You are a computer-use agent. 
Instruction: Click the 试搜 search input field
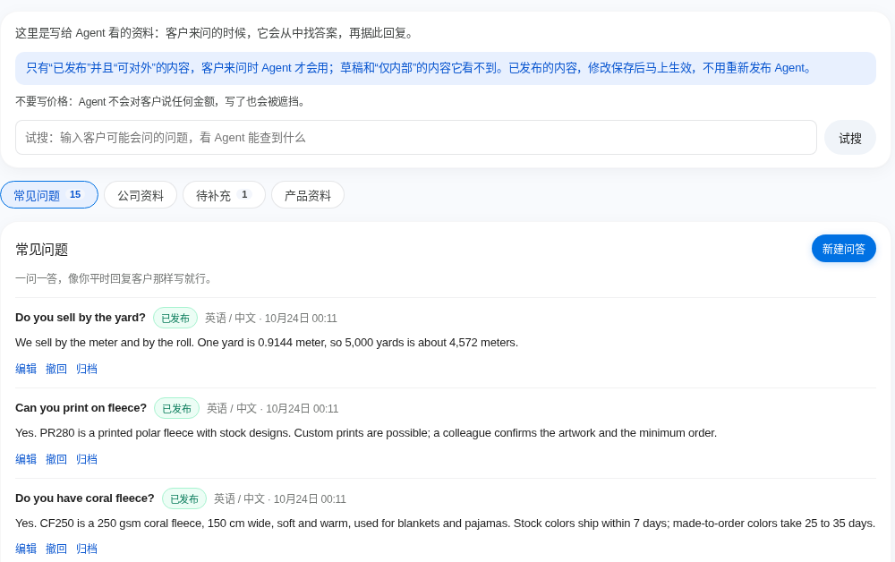415,138
